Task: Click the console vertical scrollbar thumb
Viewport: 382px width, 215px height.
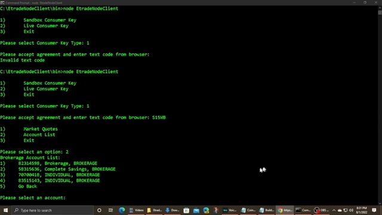Action: tap(380, 12)
